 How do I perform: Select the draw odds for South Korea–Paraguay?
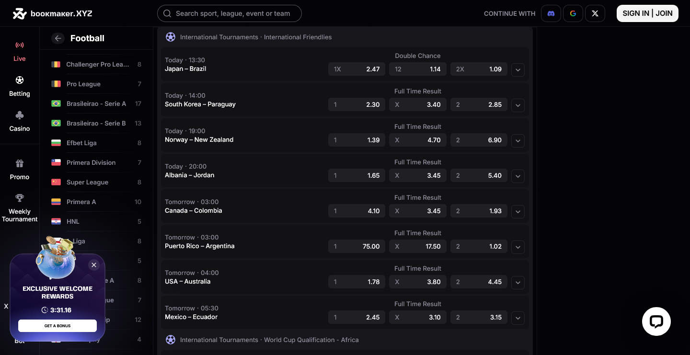click(x=417, y=104)
